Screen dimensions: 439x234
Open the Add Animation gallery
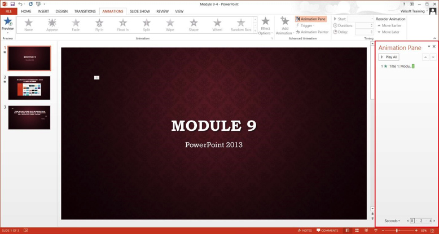(x=285, y=25)
